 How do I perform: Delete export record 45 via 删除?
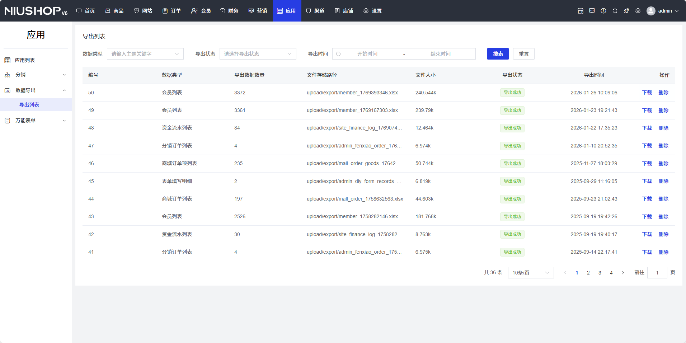point(663,181)
